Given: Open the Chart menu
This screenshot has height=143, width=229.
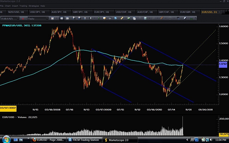Looking at the screenshot, I should click(x=8, y=6).
